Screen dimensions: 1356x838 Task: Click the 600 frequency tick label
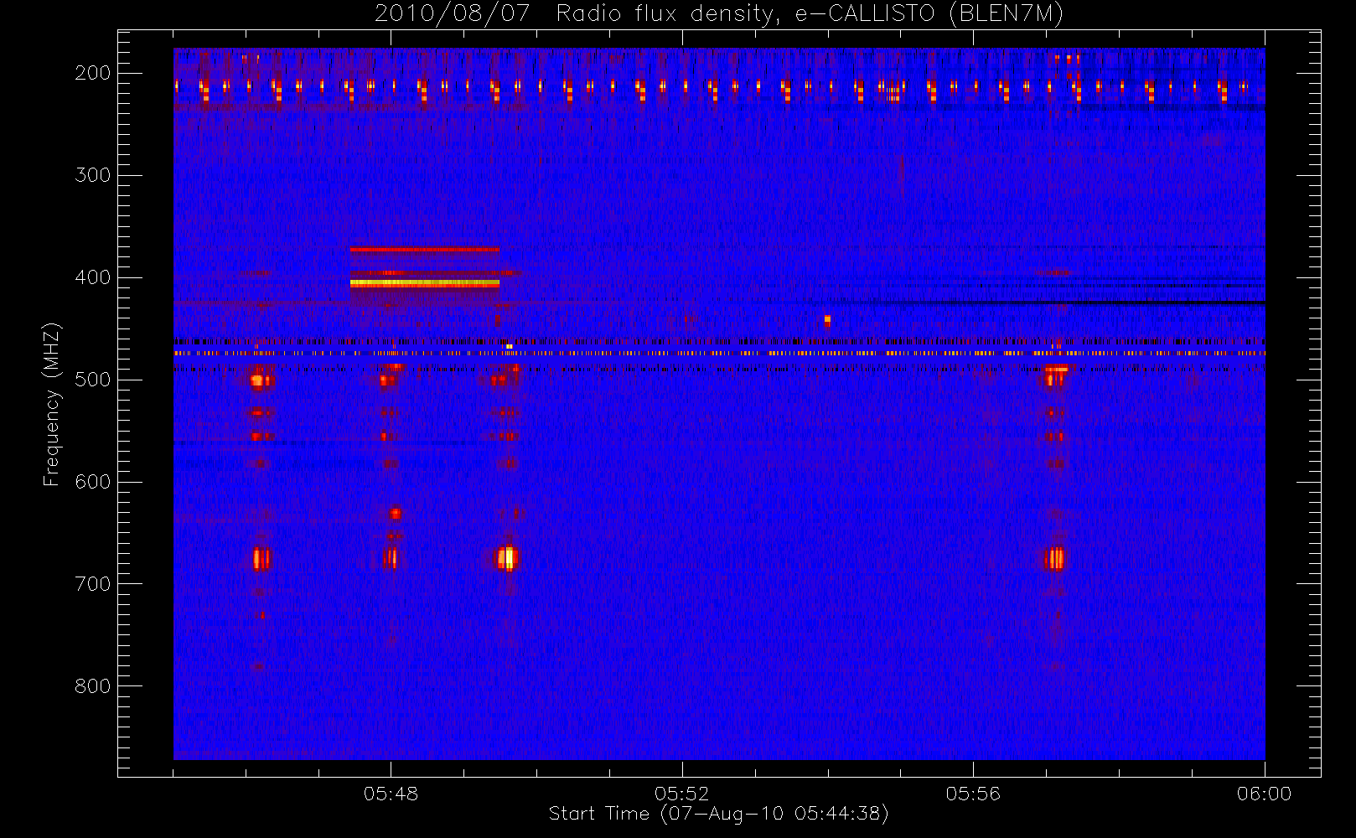(x=93, y=482)
